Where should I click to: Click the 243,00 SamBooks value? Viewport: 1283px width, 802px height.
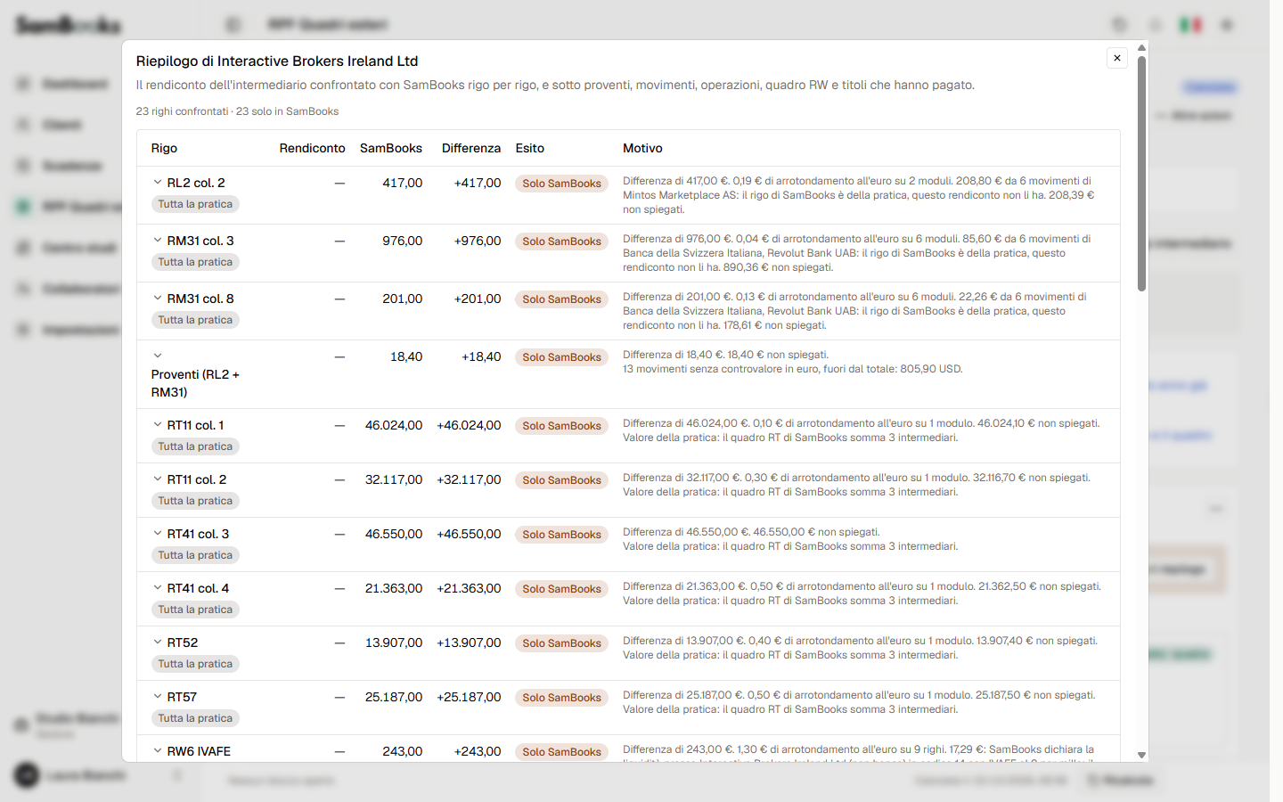[x=403, y=751]
